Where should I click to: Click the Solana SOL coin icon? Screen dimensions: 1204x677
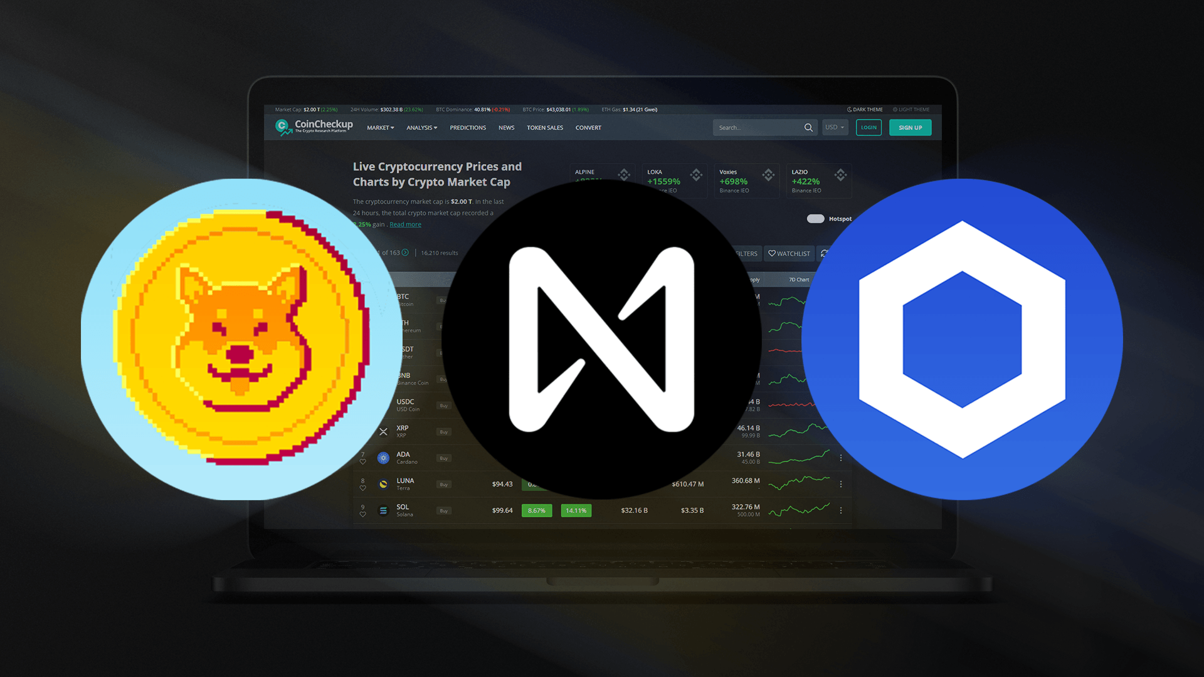pyautogui.click(x=383, y=510)
